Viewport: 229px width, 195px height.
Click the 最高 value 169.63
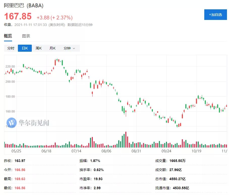(x=20, y=179)
